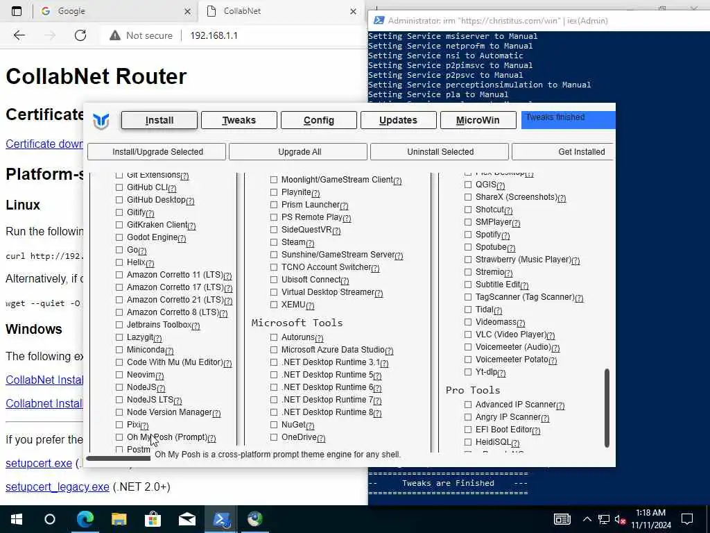Check the ShareX (Screenshots) checkbox
The height and width of the screenshot is (533, 710).
coord(468,197)
